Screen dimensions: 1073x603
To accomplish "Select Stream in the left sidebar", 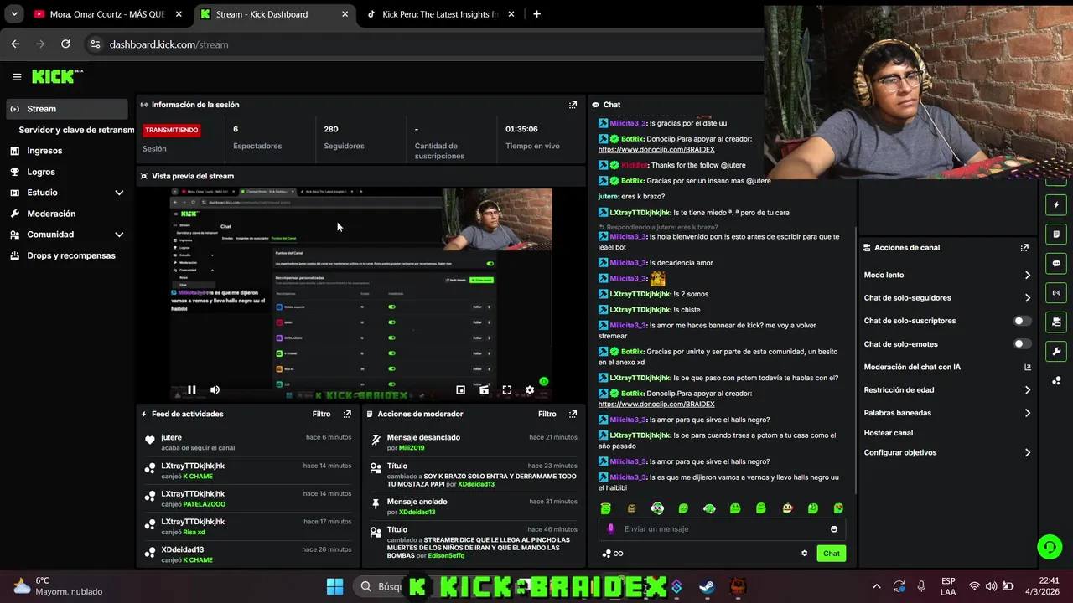I will coord(66,109).
